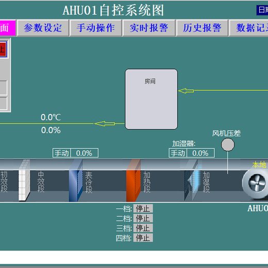The image size is (268, 268).
Task: Open the 参数设定 tab
Action: (x=43, y=28)
